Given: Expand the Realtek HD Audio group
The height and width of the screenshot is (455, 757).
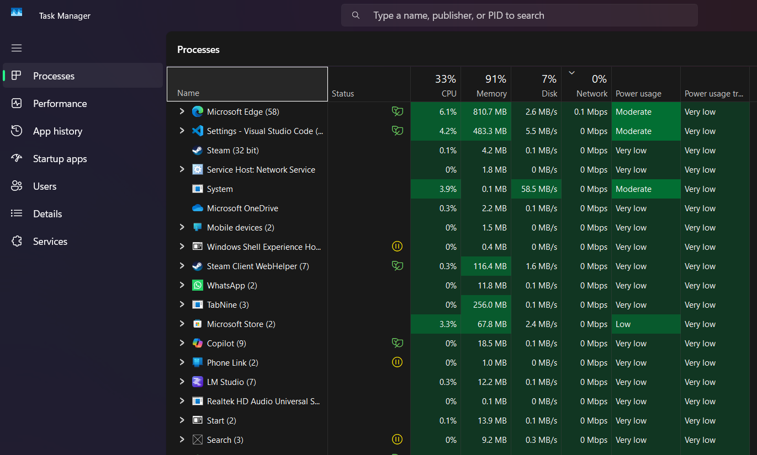Looking at the screenshot, I should (x=182, y=401).
